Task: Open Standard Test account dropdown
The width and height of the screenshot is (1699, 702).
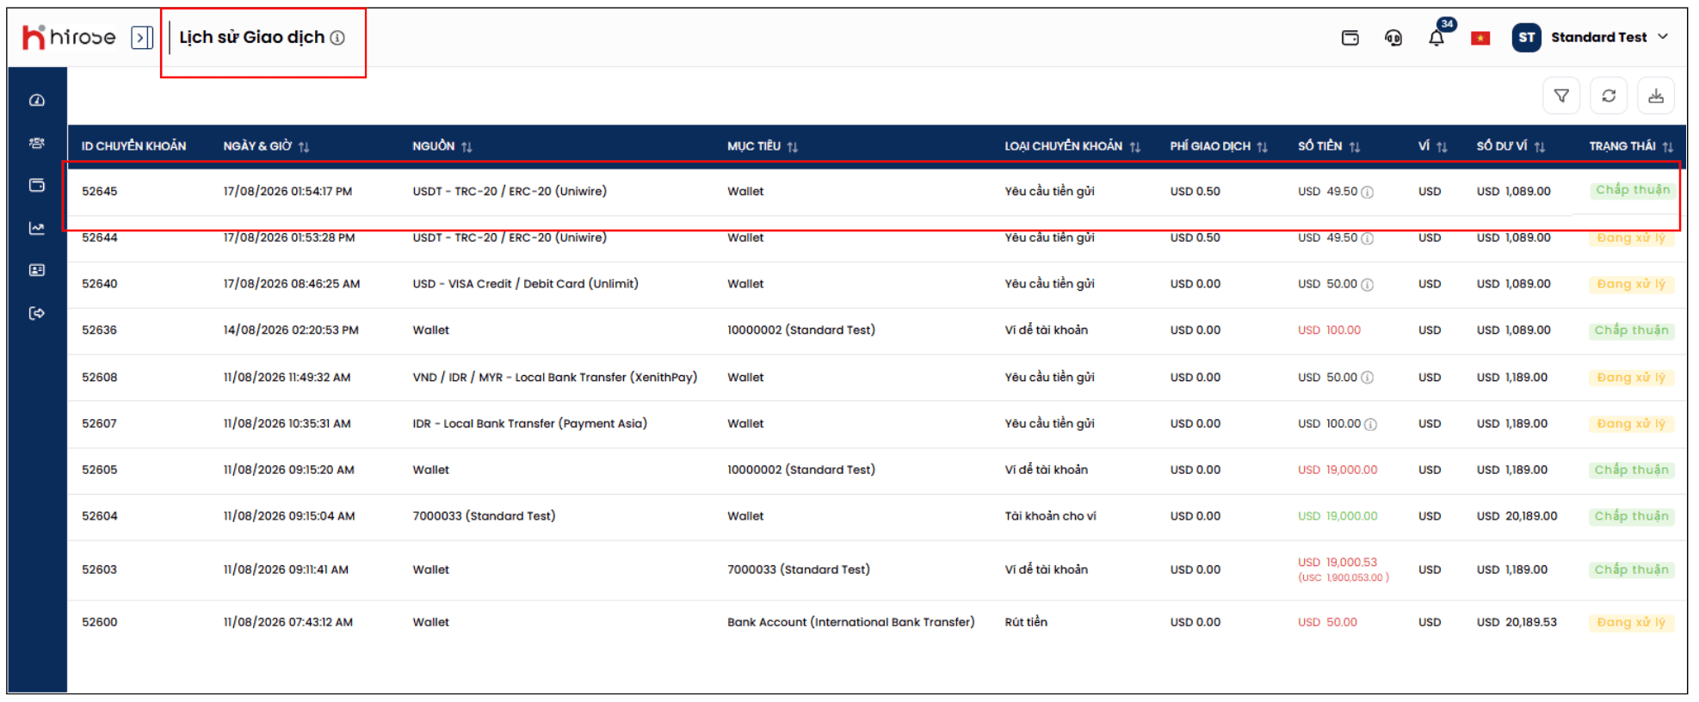Action: point(1591,38)
